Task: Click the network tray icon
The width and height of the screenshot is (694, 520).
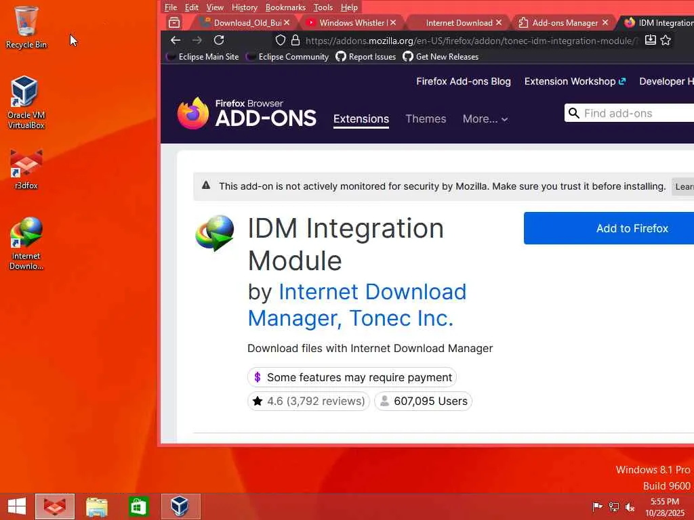Action: (614, 506)
